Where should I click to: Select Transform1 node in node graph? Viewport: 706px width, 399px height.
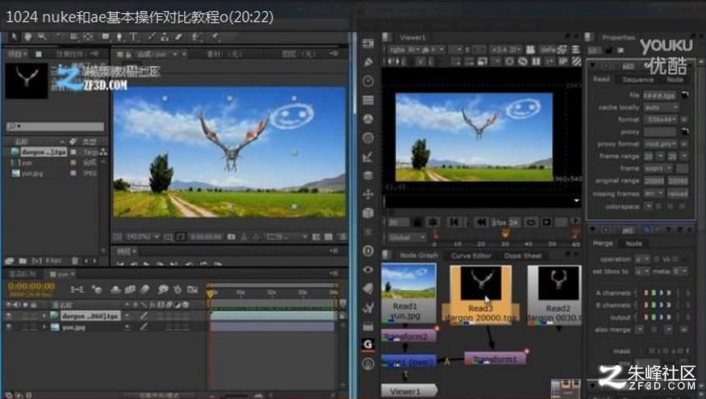tap(495, 359)
